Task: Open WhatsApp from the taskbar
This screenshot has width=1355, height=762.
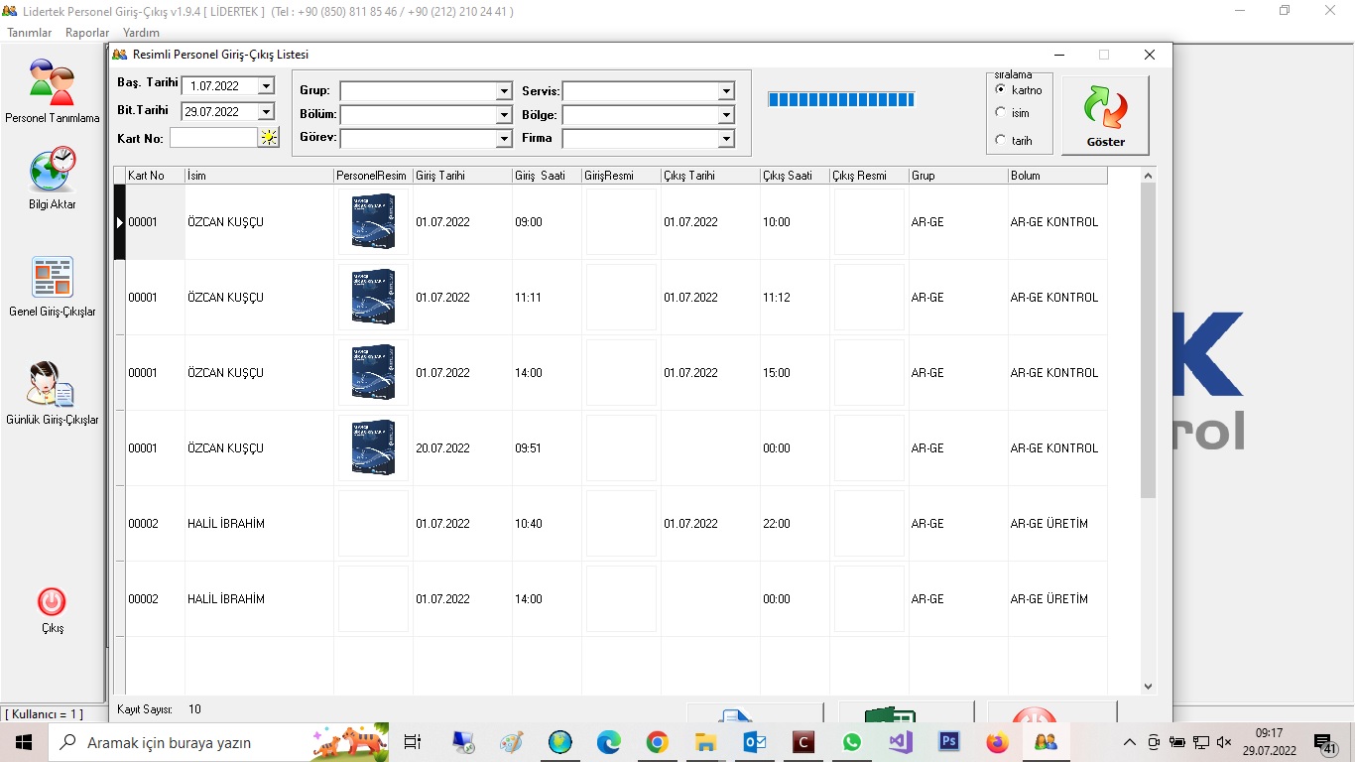Action: (852, 742)
